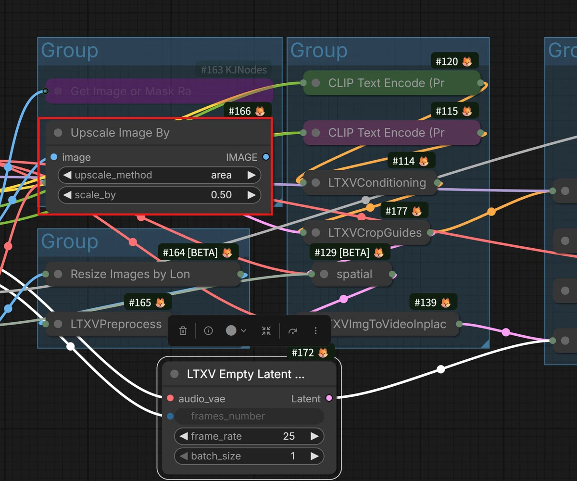Select the Group title above CLIP Text Encode

(319, 50)
